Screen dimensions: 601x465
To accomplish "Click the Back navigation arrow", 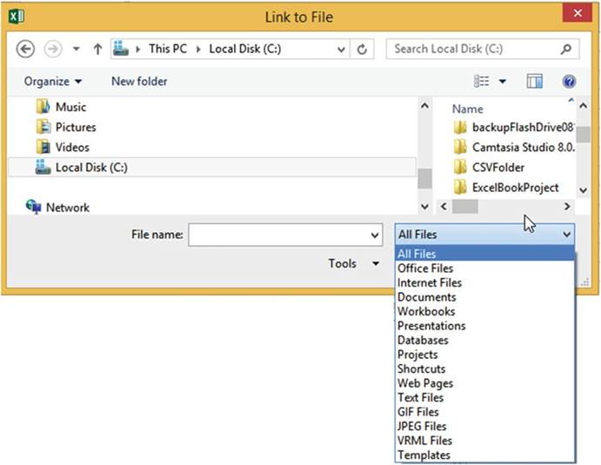I will pos(25,49).
